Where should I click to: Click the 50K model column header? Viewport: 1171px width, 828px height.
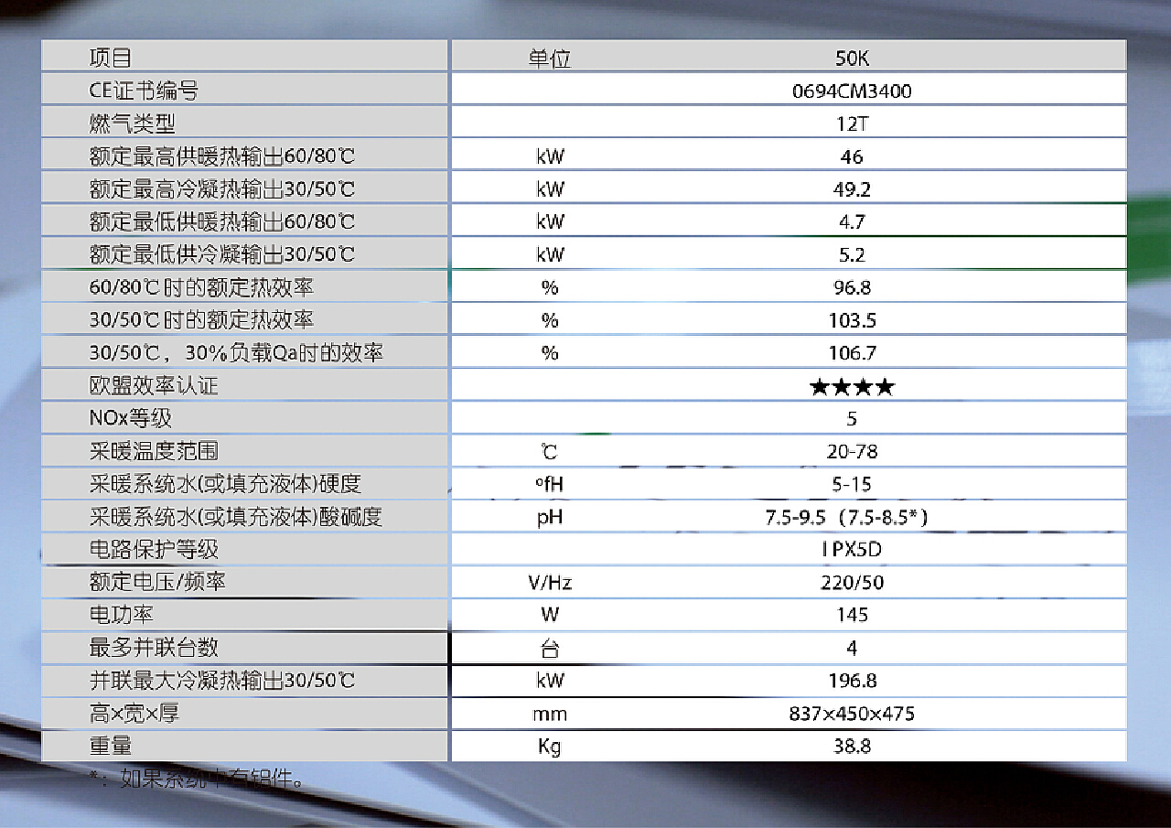[852, 58]
